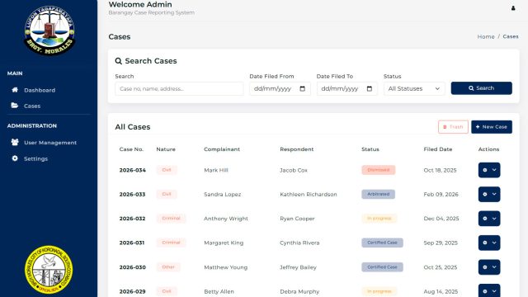Screen dimensions: 528x297
Task: Click the Home breadcrumb link
Action: click(486, 36)
